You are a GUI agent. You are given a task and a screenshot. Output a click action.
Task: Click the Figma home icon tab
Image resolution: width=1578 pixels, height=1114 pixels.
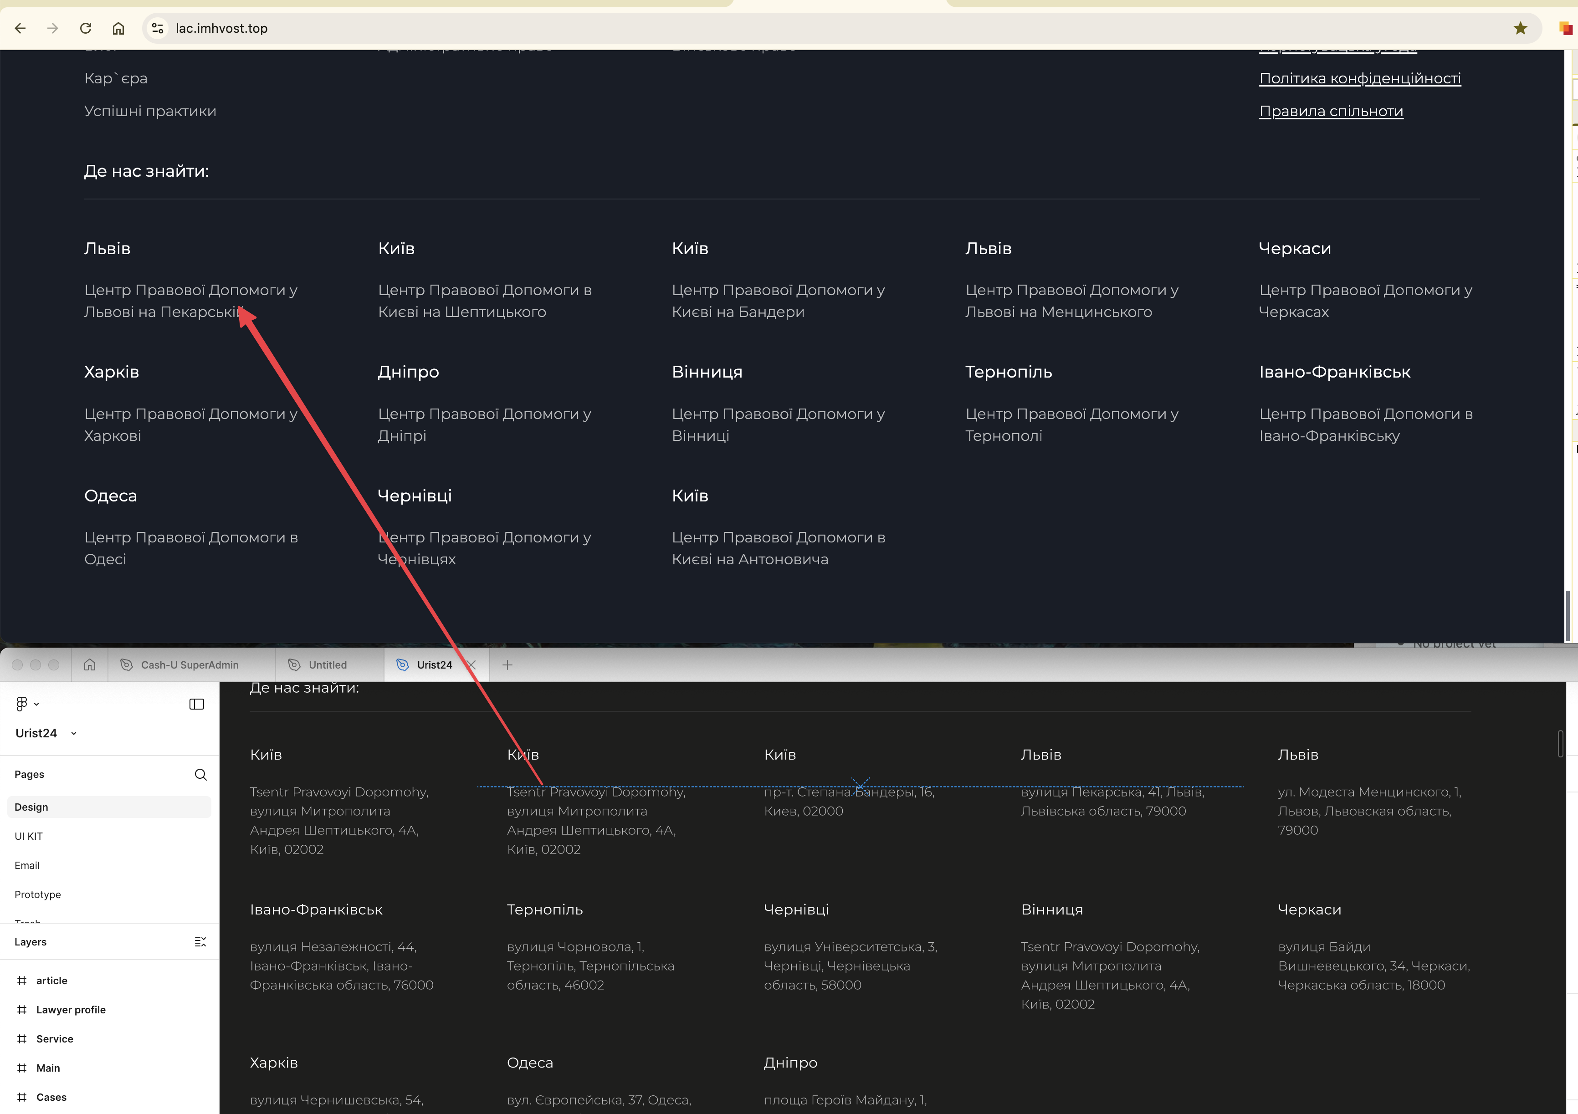coord(89,664)
